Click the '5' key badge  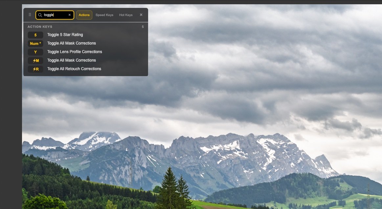click(35, 35)
